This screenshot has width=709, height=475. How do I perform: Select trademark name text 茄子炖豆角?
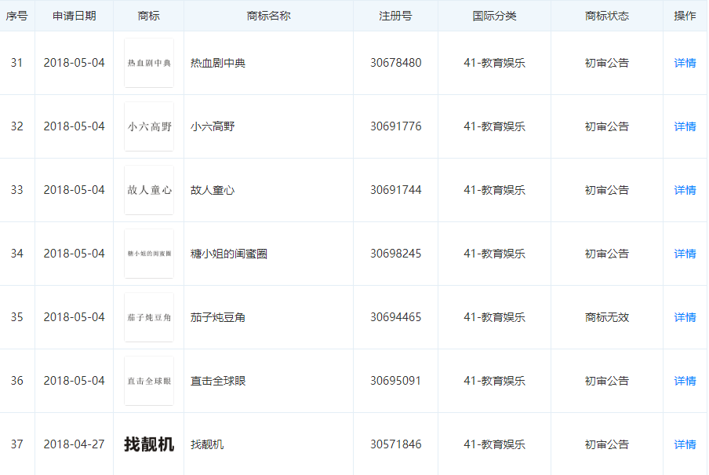[x=218, y=317]
